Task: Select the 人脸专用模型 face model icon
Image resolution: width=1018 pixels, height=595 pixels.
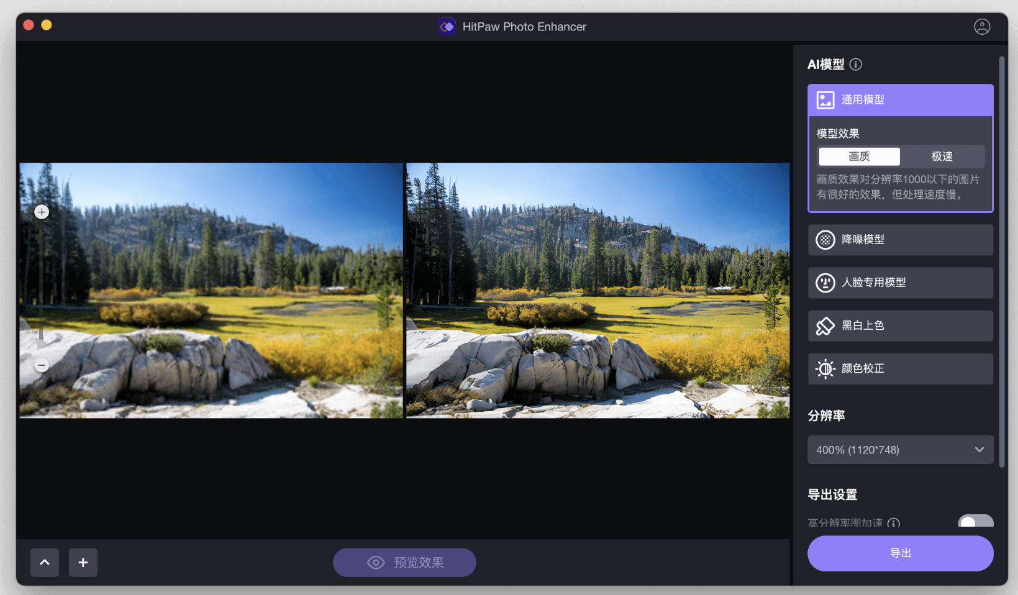Action: 825,283
